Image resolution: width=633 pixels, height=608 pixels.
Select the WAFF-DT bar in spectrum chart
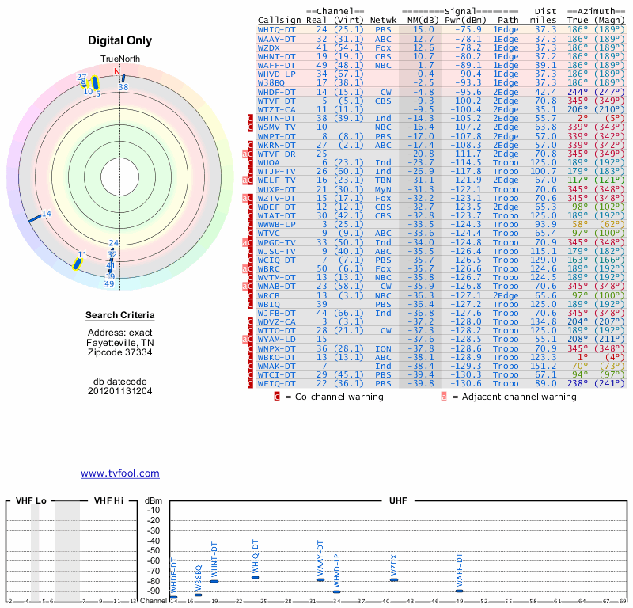[x=459, y=591]
